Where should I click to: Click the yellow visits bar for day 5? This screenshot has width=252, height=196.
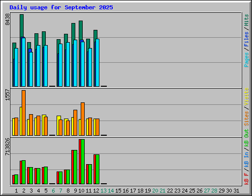[x=43, y=125]
